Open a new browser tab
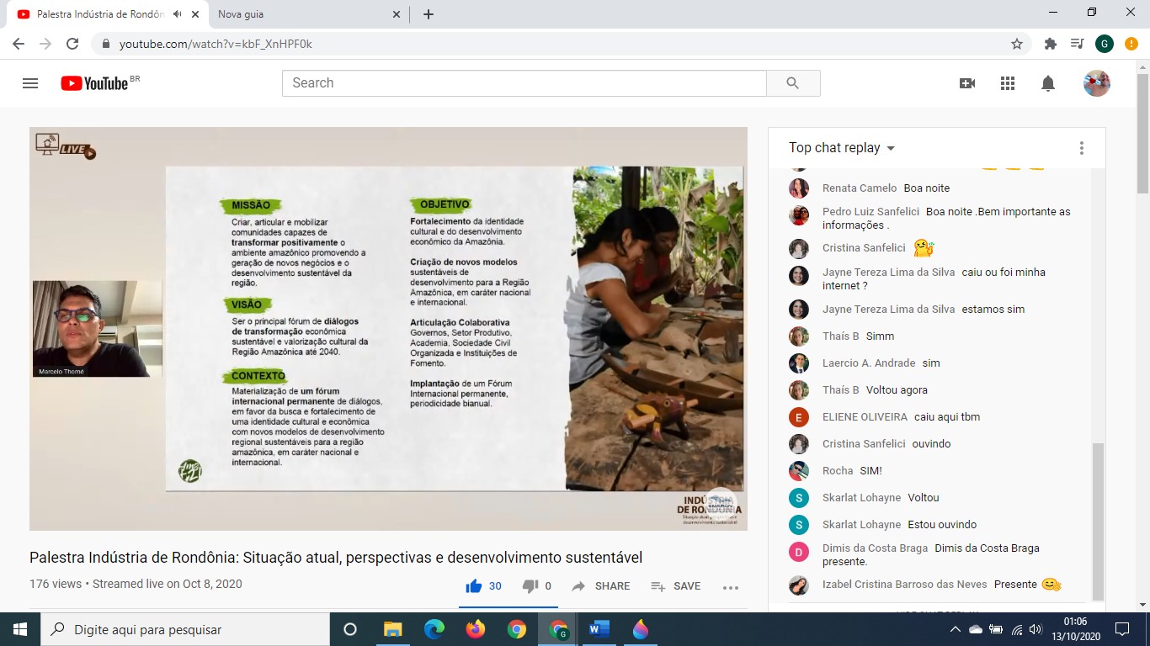1150x646 pixels. click(429, 14)
